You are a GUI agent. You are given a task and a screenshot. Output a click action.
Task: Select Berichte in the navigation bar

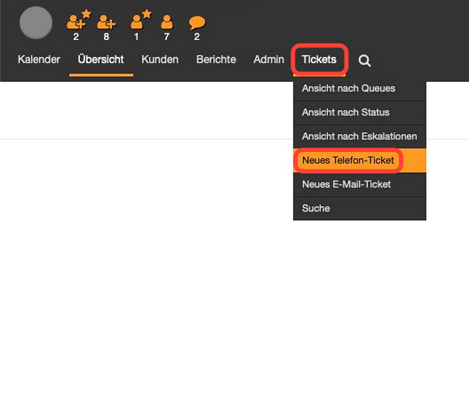coord(216,60)
